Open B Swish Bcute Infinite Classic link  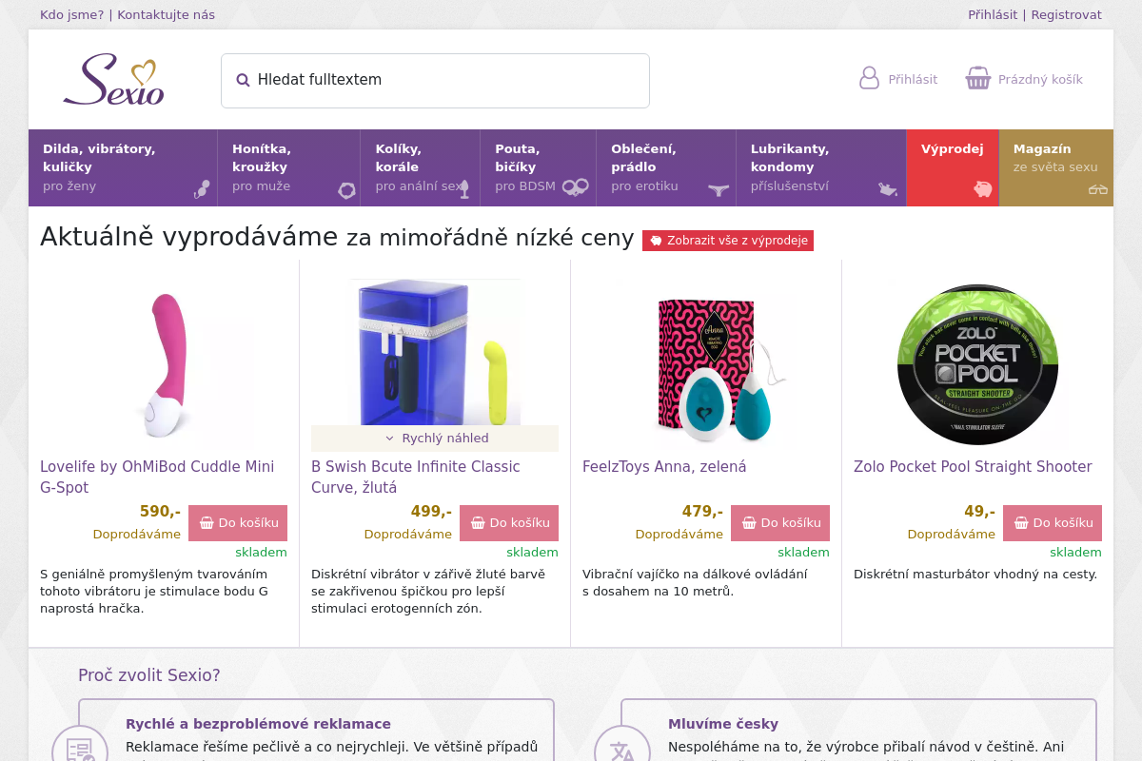[416, 478]
